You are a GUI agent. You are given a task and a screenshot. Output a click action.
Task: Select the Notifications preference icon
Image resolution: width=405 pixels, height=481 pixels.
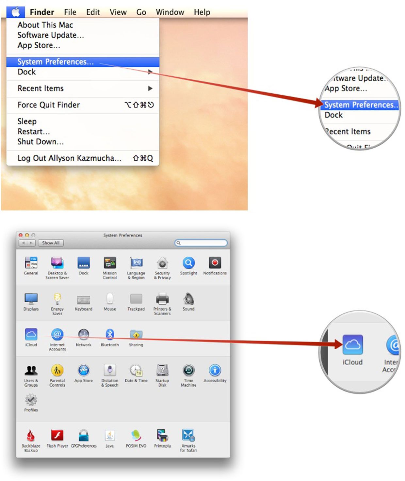(215, 263)
